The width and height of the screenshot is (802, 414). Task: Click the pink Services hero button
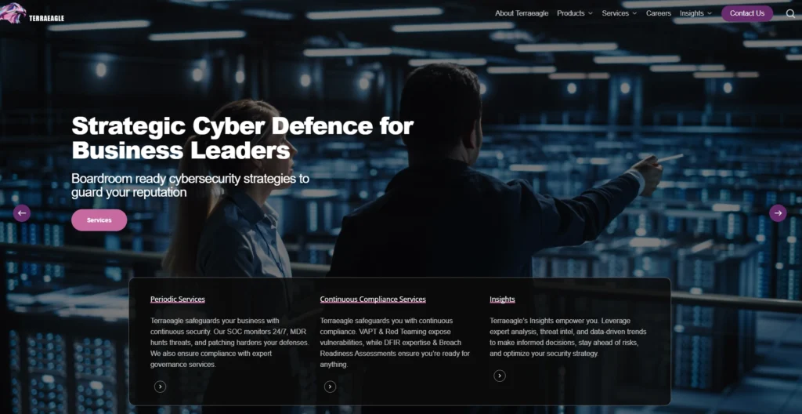coord(99,220)
